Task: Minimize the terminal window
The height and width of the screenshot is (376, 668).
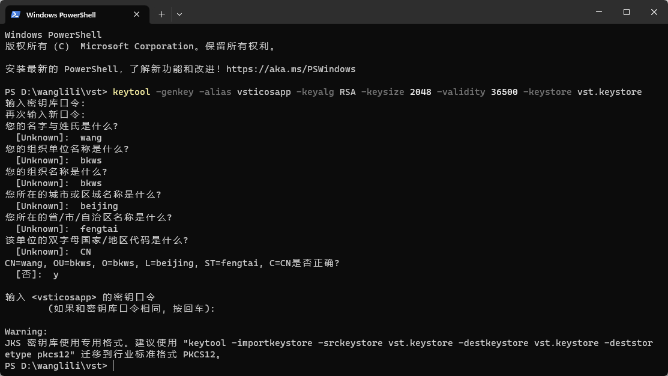Action: tap(598, 12)
